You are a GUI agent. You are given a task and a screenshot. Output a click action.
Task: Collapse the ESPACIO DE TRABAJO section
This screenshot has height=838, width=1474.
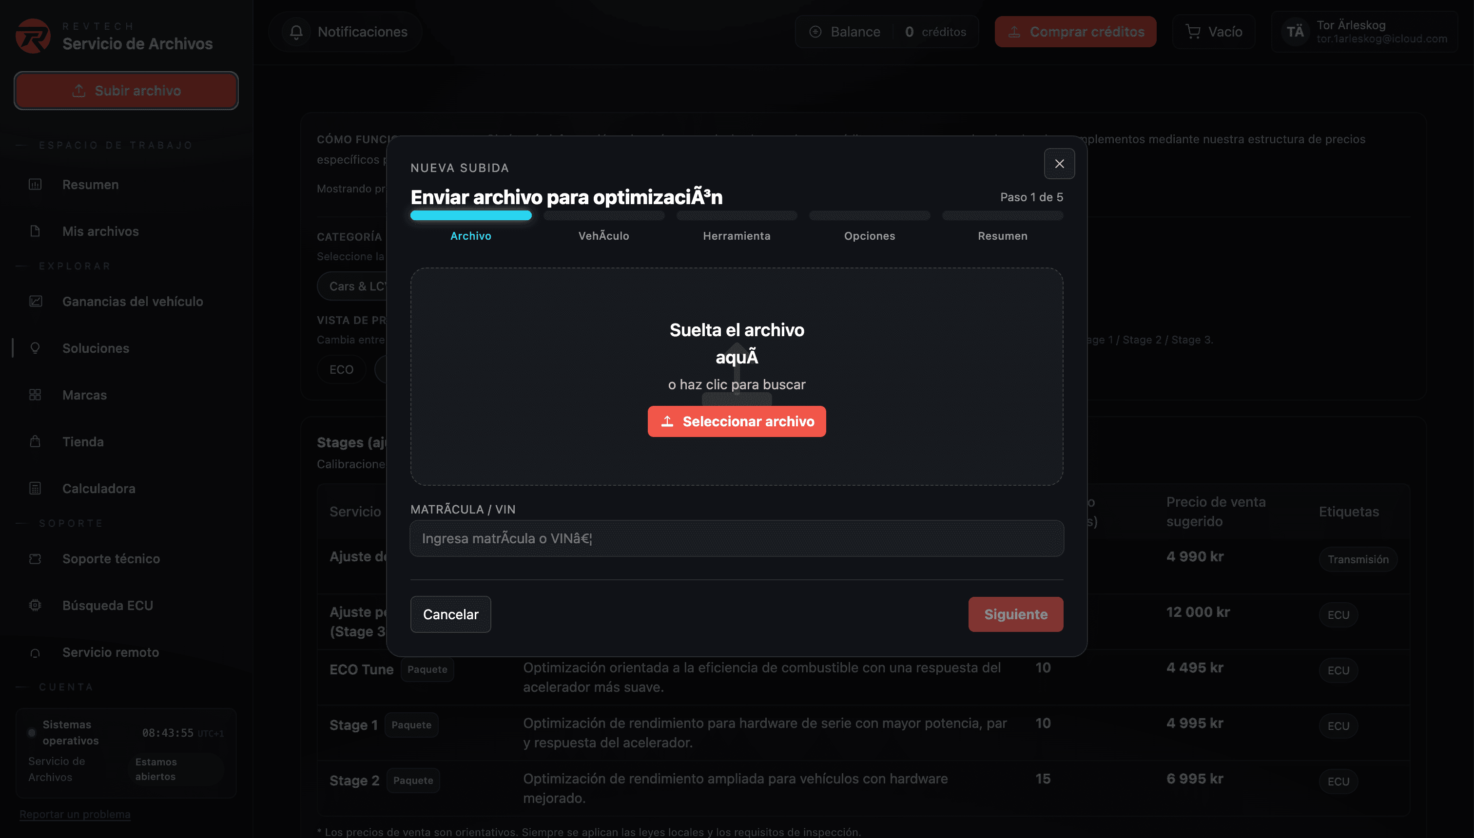[22, 145]
